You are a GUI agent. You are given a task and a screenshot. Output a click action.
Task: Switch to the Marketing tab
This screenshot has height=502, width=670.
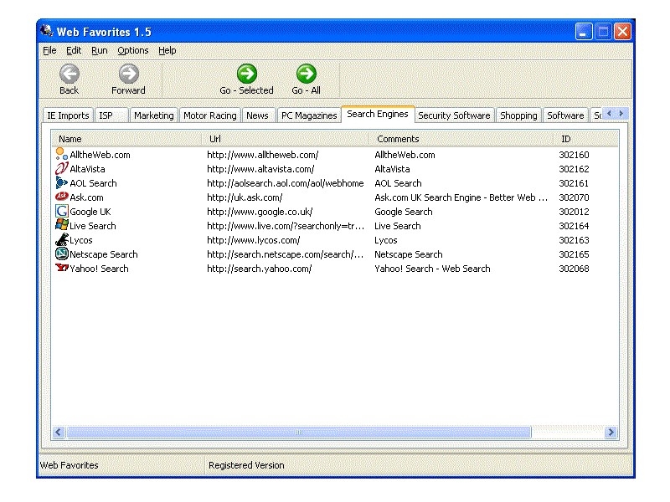pos(154,115)
